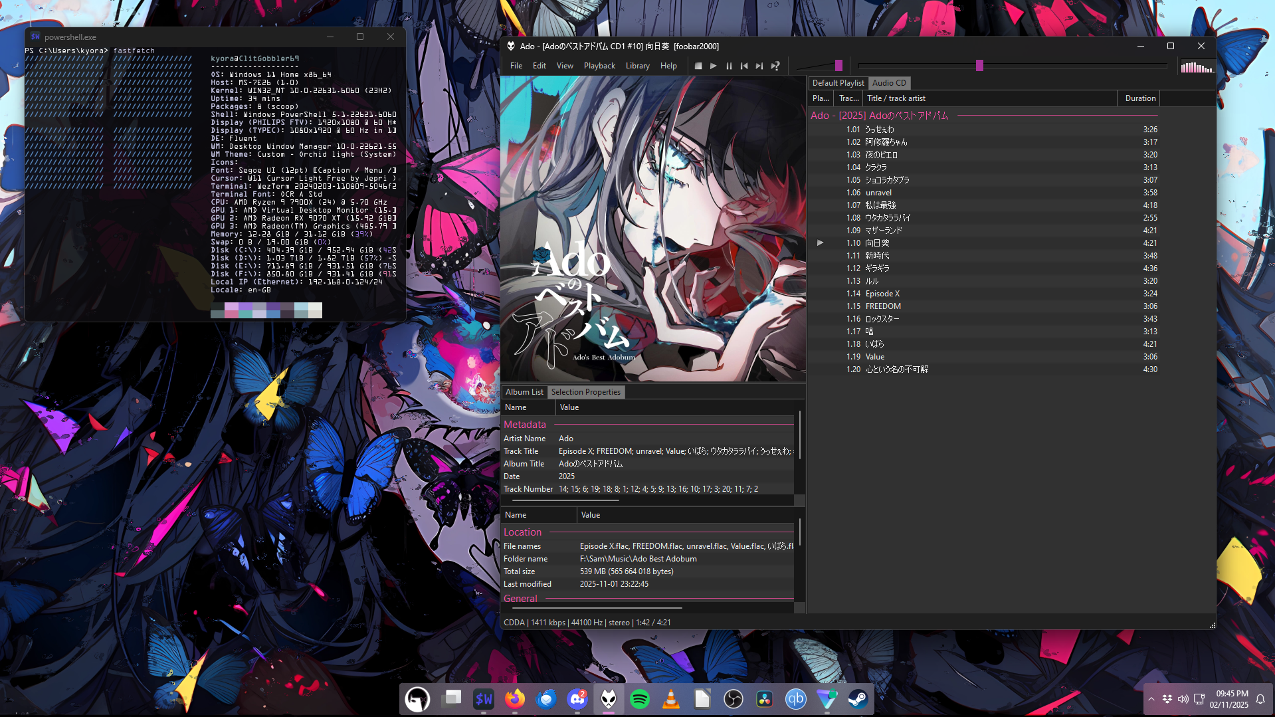Switch to the Album List tab
The width and height of the screenshot is (1275, 717).
pyautogui.click(x=524, y=392)
